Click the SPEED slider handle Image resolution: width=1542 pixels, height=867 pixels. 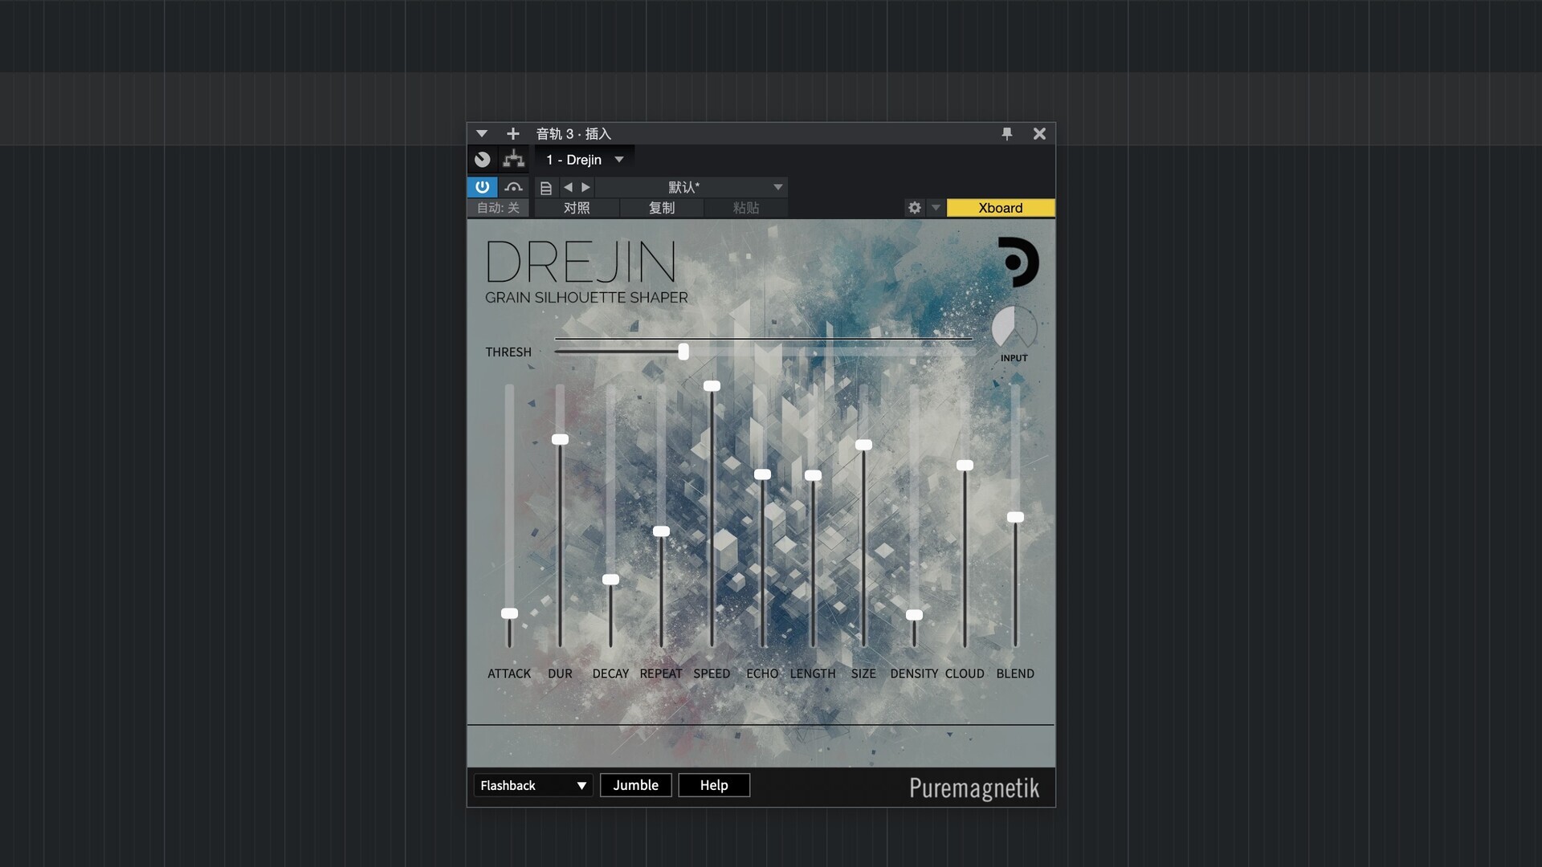tap(712, 386)
